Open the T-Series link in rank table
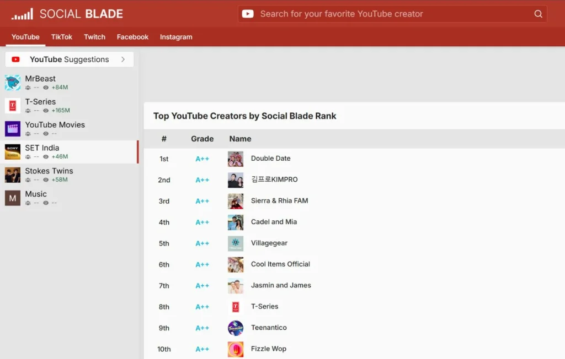Viewport: 565px width, 359px height. 264,307
